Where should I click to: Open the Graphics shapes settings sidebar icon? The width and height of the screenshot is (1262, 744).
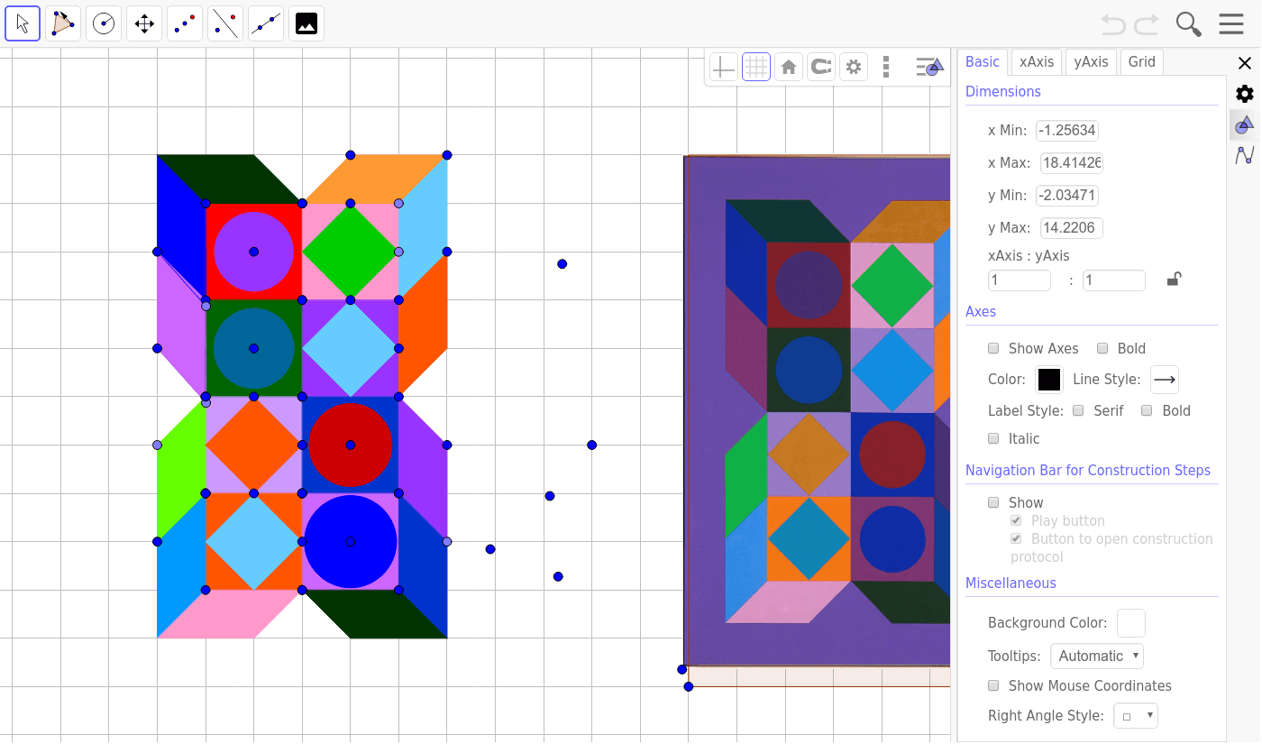pyautogui.click(x=1245, y=124)
